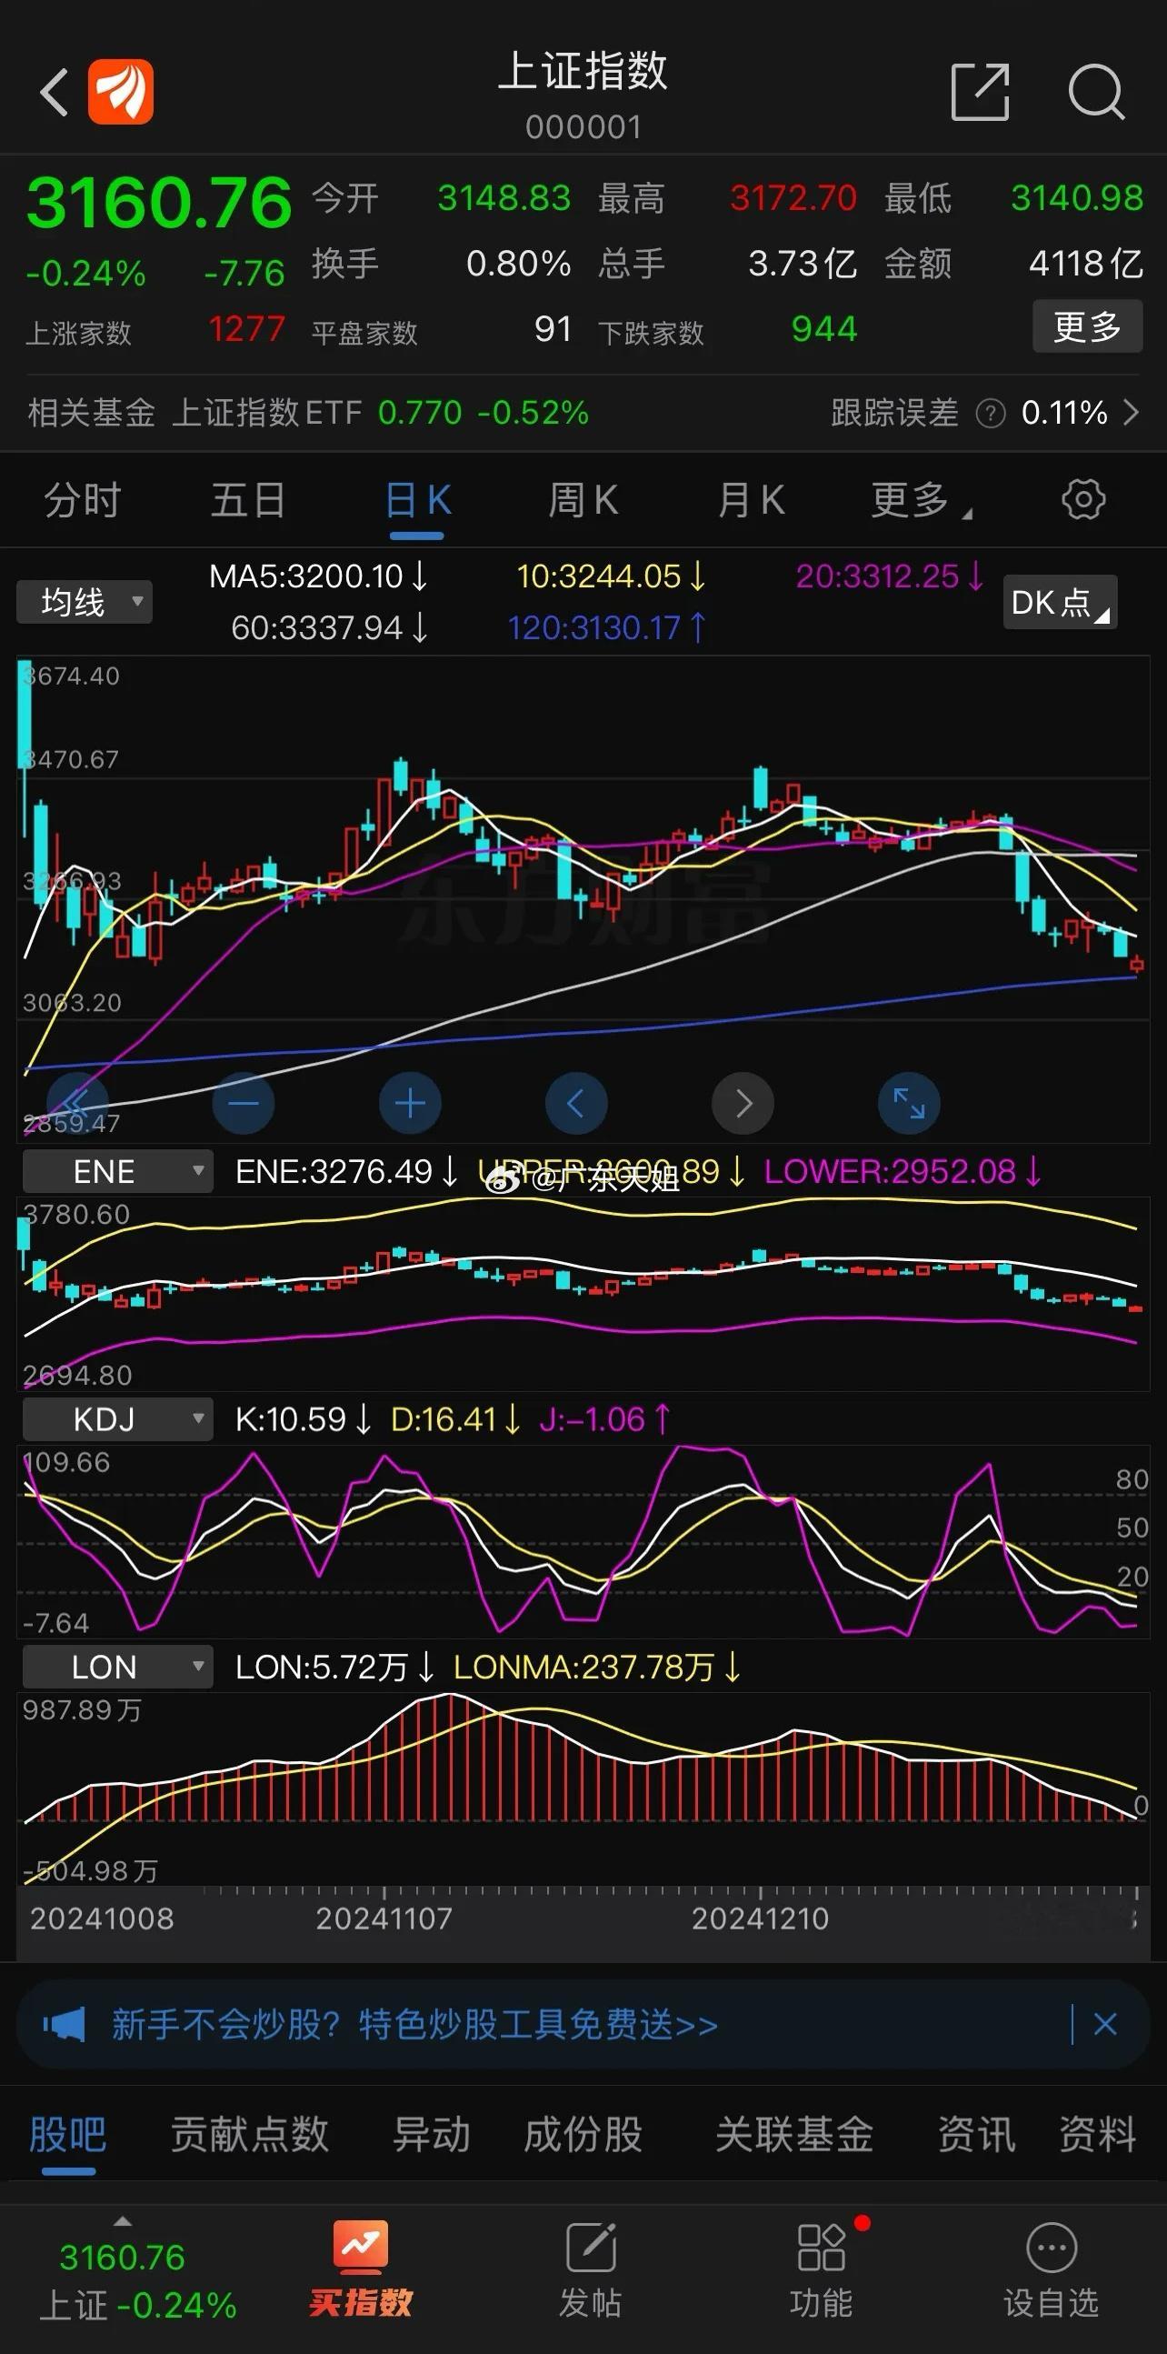Open the 关联基金 tab
Viewport: 1167px width, 2354px height.
(x=794, y=2135)
